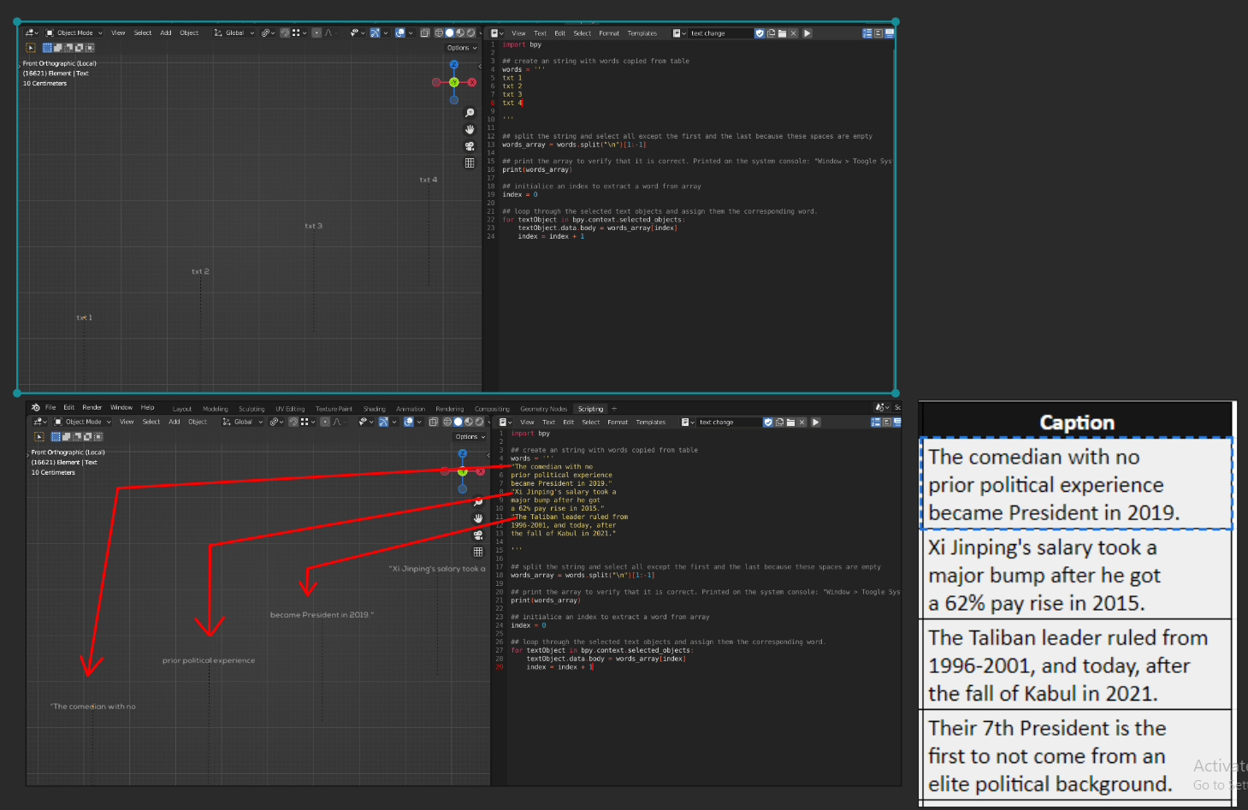The width and height of the screenshot is (1248, 810).
Task: Select wireframe shading mode in top viewport
Action: (440, 33)
